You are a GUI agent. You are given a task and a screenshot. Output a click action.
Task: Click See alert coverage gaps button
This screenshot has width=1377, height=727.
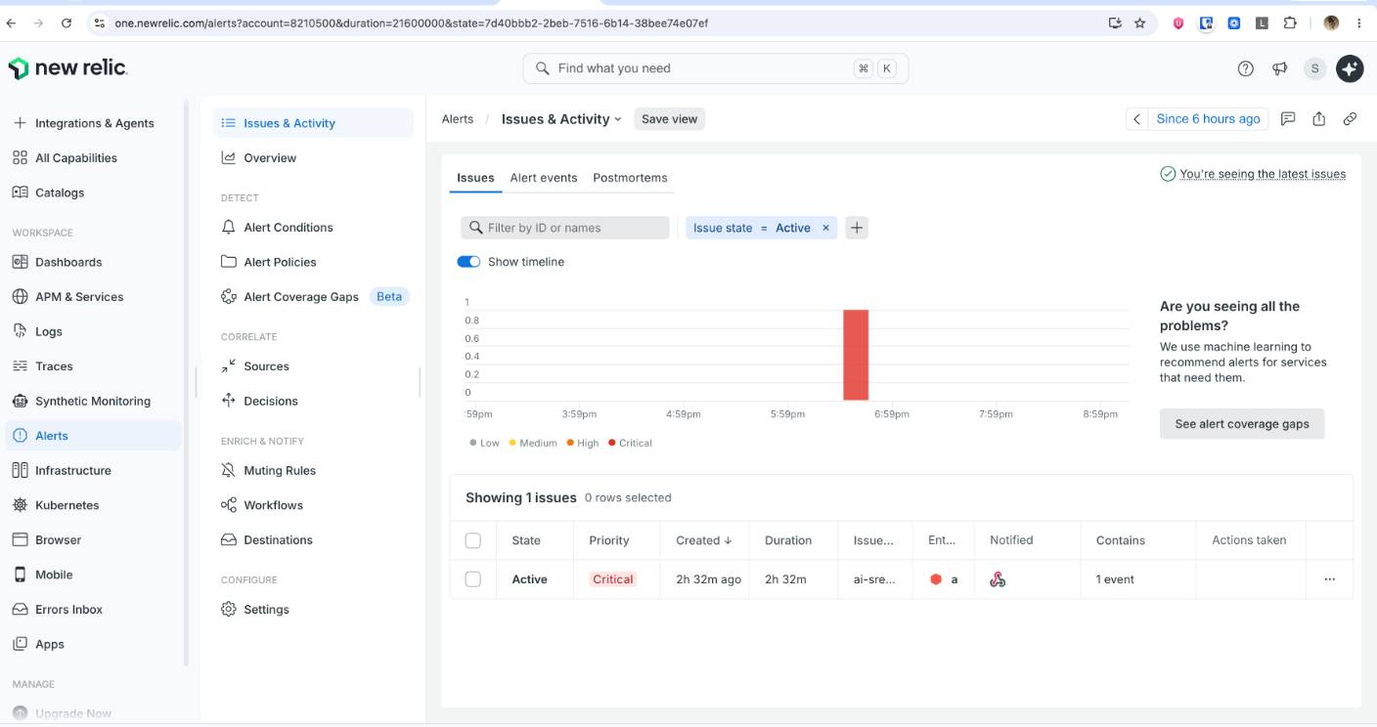pyautogui.click(x=1242, y=424)
